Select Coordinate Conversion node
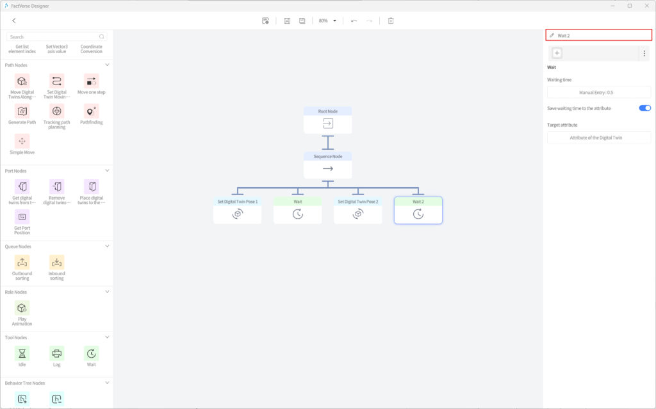The image size is (656, 409). (91, 49)
